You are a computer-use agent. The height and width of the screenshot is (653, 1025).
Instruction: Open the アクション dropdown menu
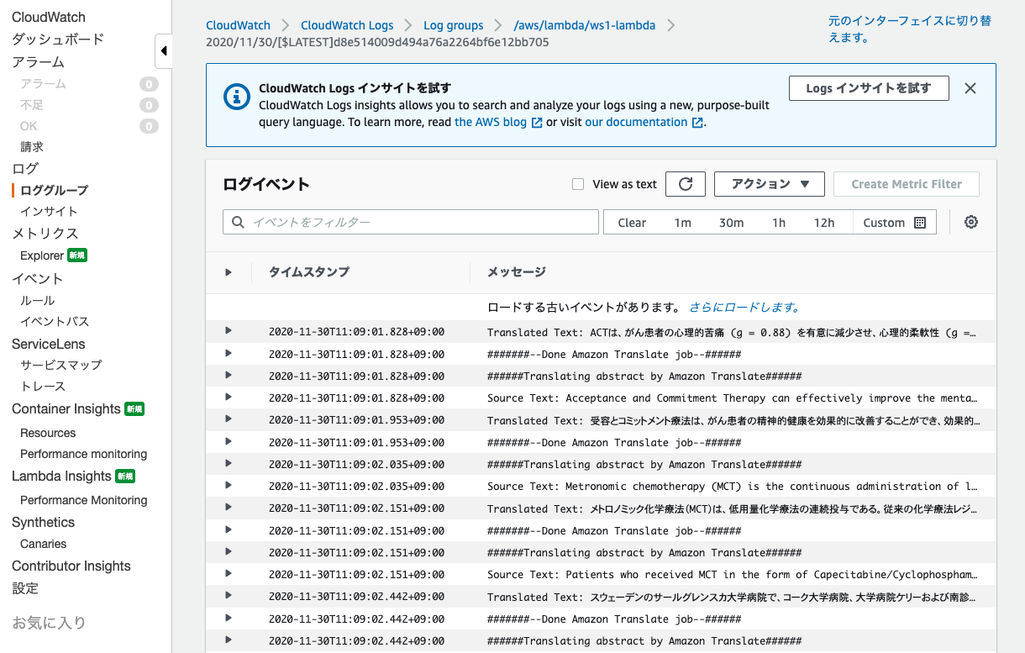(770, 184)
